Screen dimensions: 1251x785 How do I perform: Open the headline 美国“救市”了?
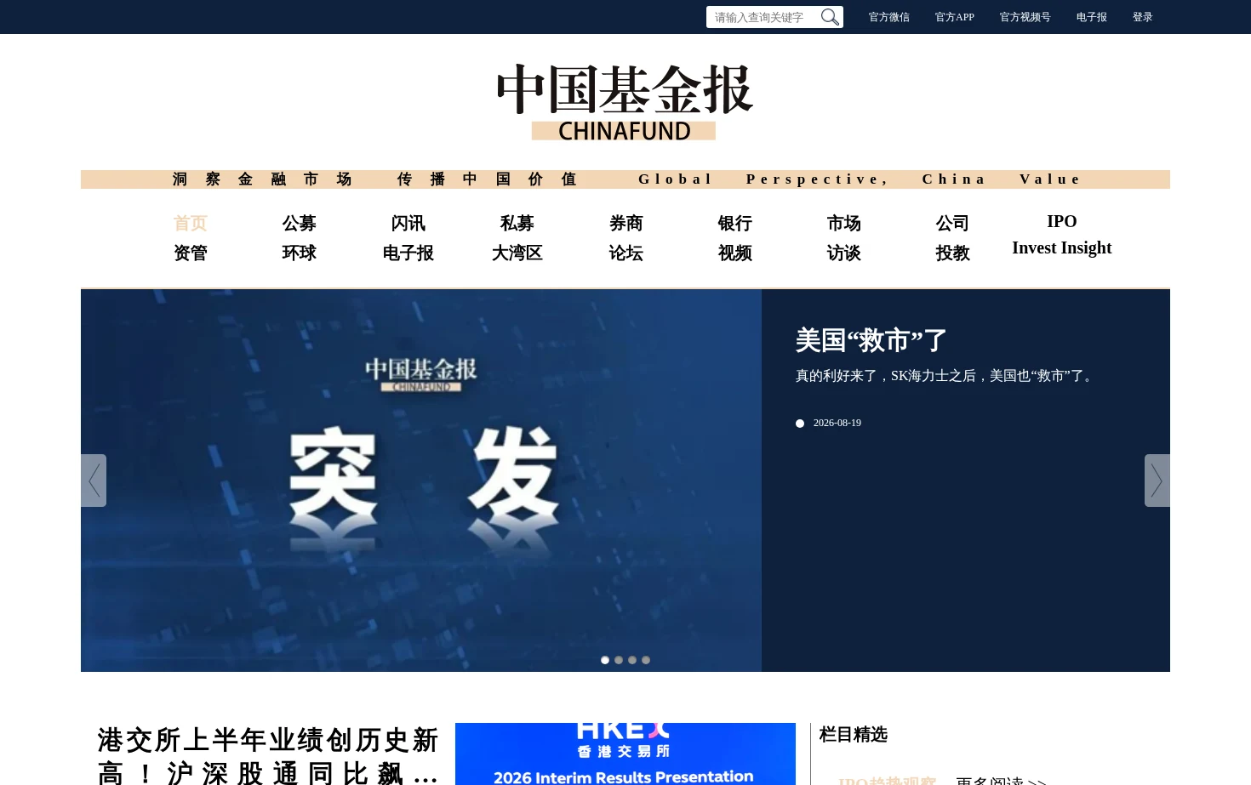coord(871,340)
